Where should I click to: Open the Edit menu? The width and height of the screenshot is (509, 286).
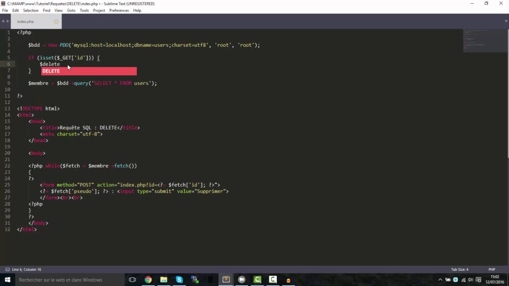pyautogui.click(x=16, y=10)
